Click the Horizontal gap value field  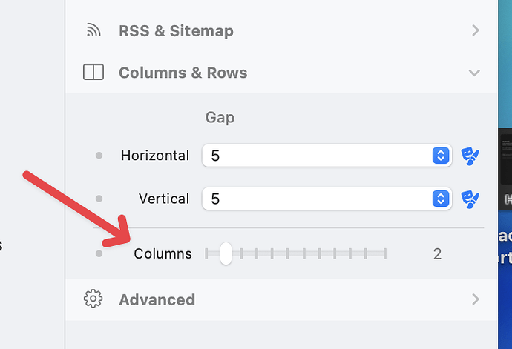315,156
